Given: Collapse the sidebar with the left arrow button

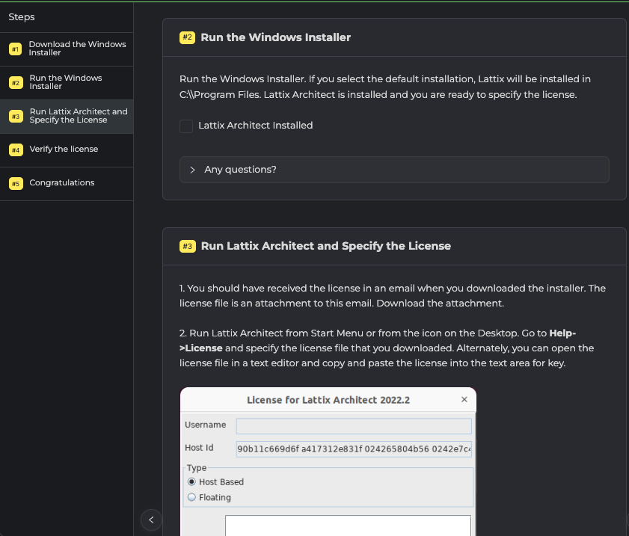Looking at the screenshot, I should (151, 520).
